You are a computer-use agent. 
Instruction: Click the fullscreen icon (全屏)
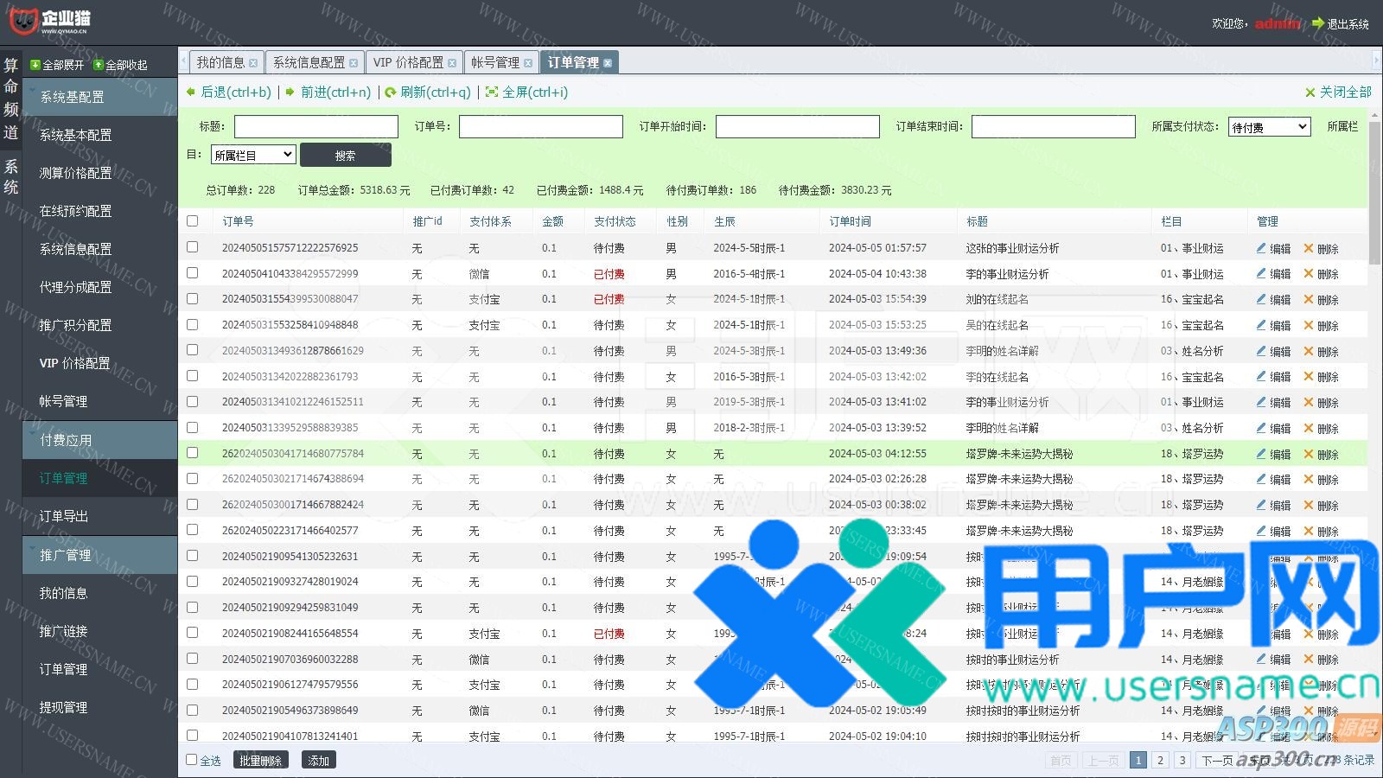492,92
